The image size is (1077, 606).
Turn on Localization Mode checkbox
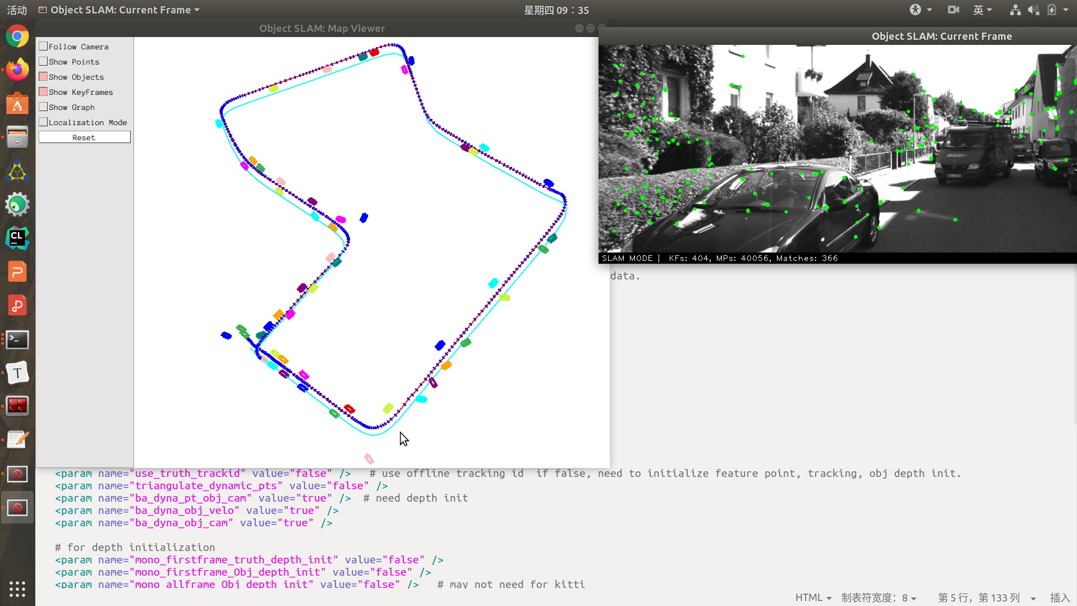pos(43,122)
